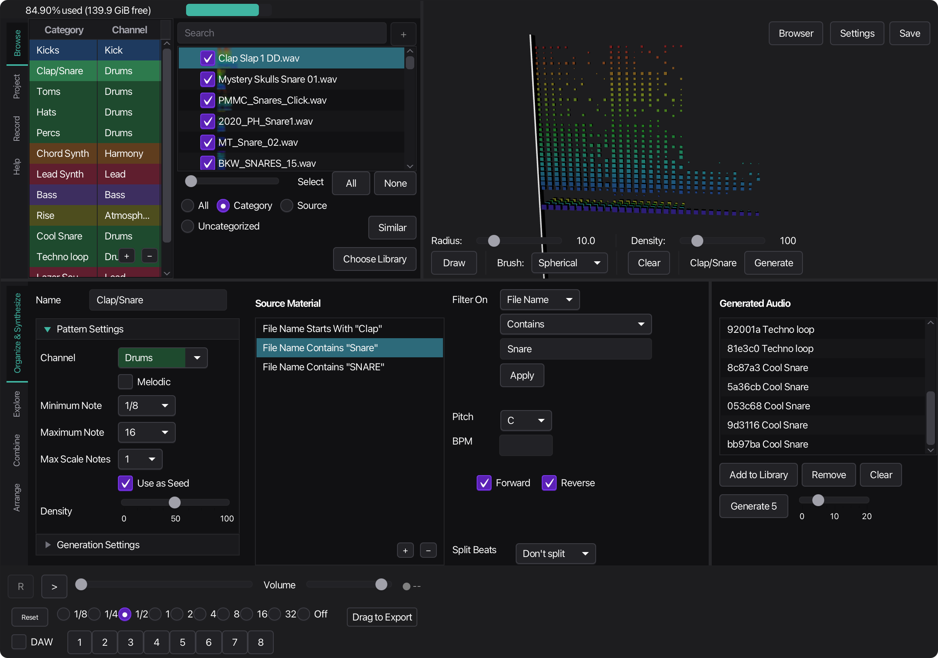The height and width of the screenshot is (658, 938).
Task: Add a source material filter with plus
Action: [405, 550]
